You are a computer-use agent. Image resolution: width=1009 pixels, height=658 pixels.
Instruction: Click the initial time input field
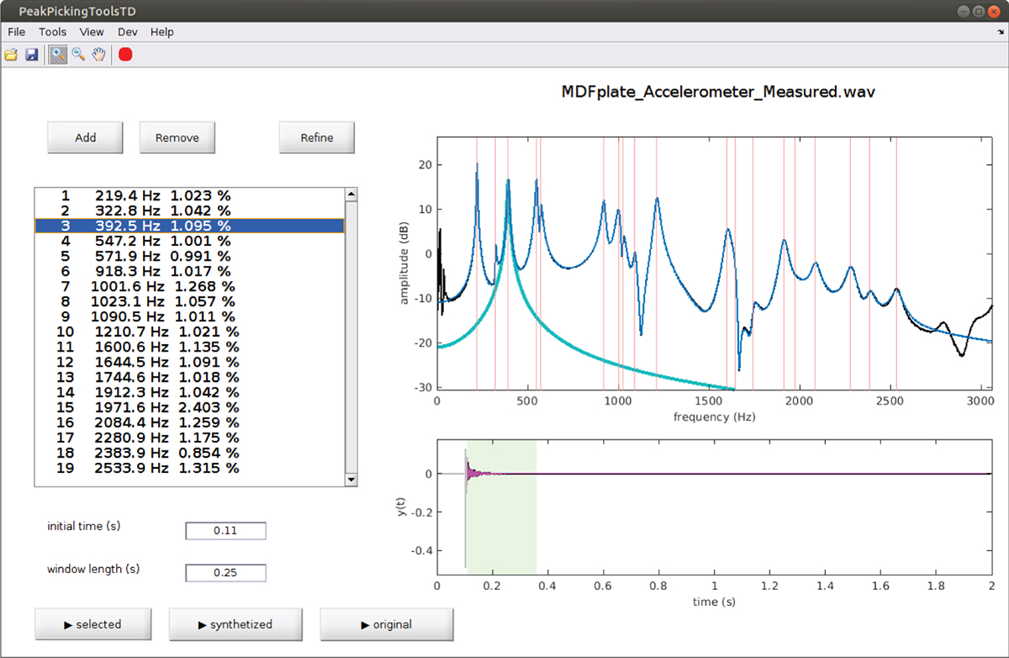225,531
